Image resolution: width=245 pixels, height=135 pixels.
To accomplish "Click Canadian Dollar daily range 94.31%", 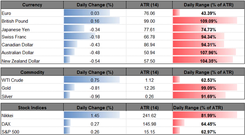I will tap(209, 45).
